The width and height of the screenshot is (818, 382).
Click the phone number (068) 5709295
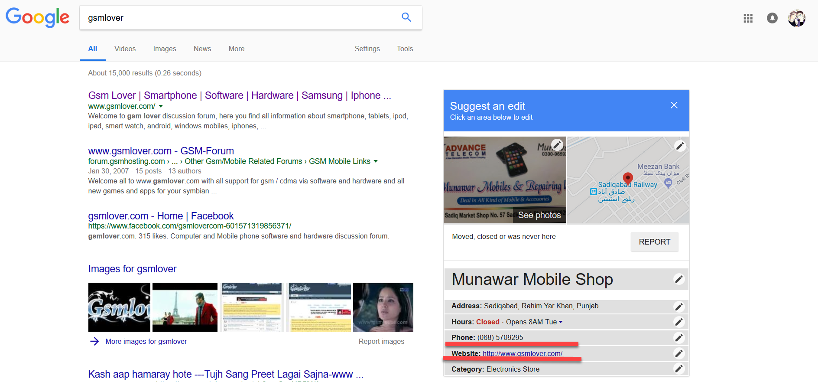point(500,337)
